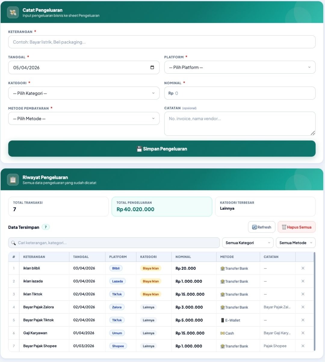Delete the Gaji Karyawan row
The width and height of the screenshot is (325, 362).
(303, 333)
